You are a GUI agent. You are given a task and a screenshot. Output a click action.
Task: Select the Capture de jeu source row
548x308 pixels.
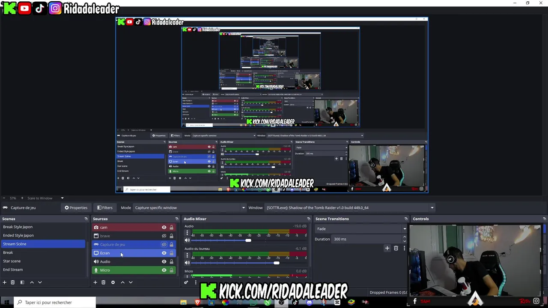pyautogui.click(x=134, y=244)
